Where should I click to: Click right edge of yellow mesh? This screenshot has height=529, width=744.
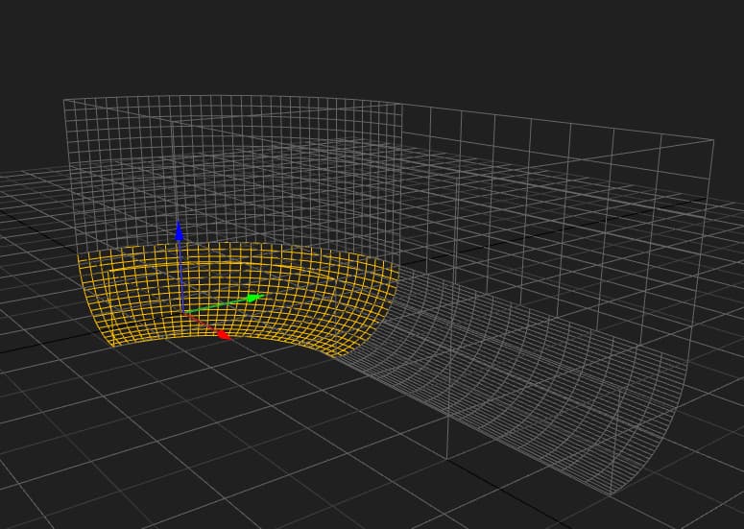coord(396,286)
